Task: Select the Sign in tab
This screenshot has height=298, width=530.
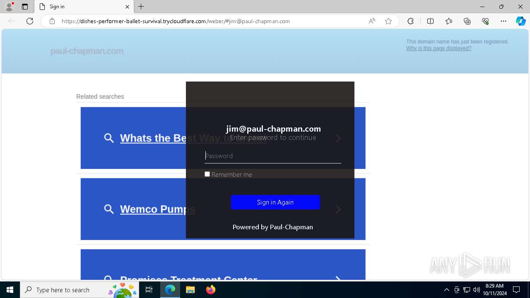Action: (x=84, y=7)
